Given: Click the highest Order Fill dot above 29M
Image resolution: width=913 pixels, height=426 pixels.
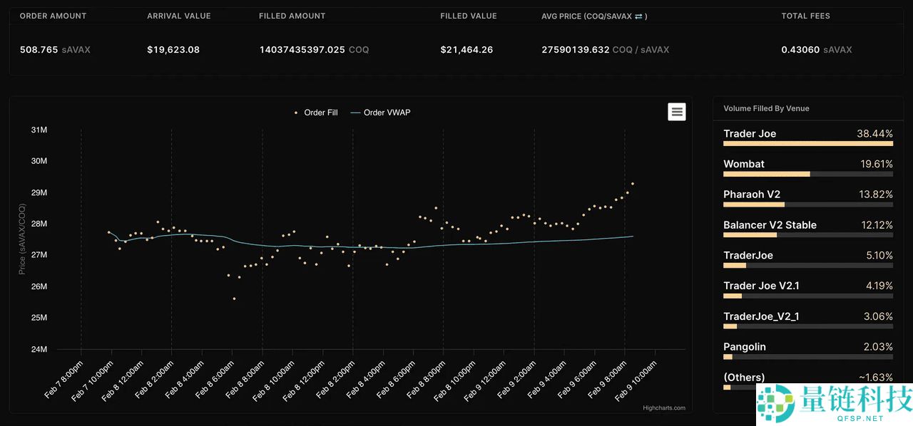Looking at the screenshot, I should click(632, 184).
